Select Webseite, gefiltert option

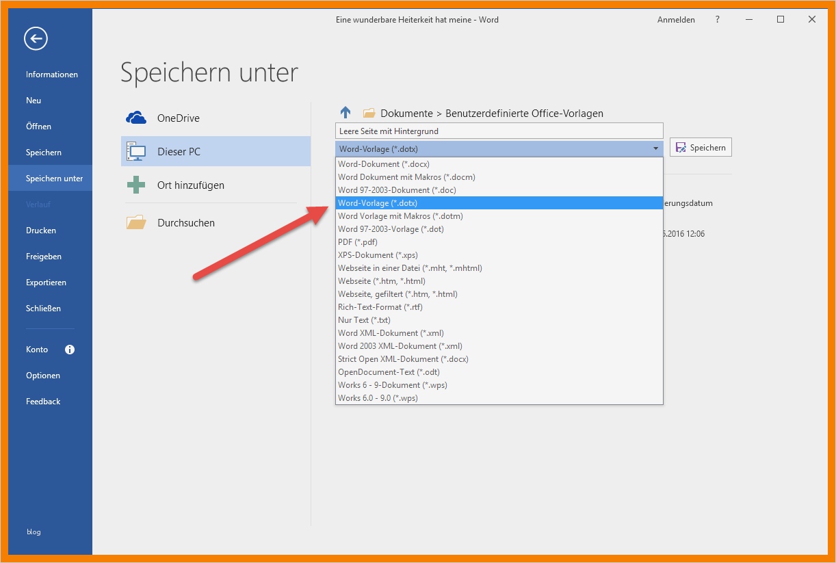(499, 294)
